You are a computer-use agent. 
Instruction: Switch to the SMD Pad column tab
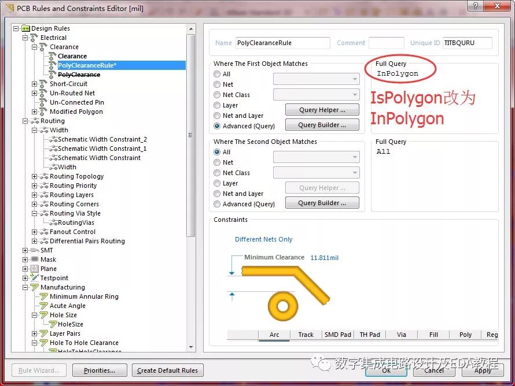337,335
